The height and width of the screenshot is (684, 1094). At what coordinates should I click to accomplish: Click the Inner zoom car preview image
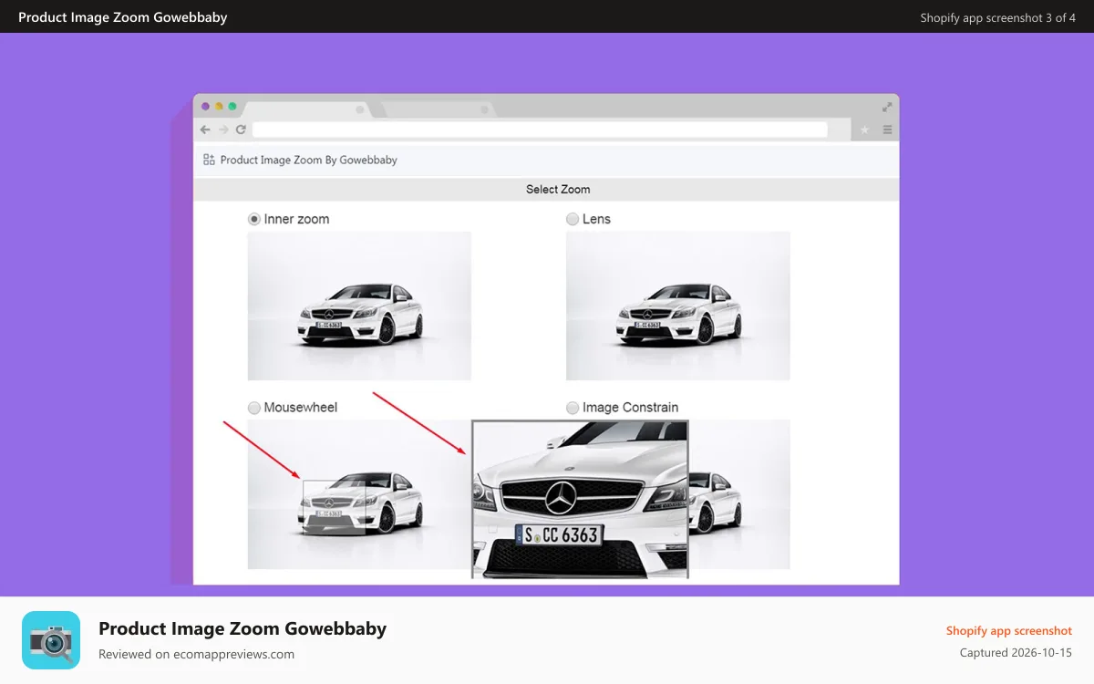point(359,306)
